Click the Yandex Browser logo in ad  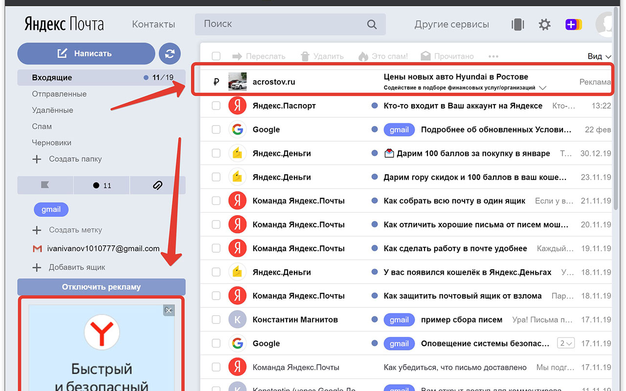tap(102, 331)
